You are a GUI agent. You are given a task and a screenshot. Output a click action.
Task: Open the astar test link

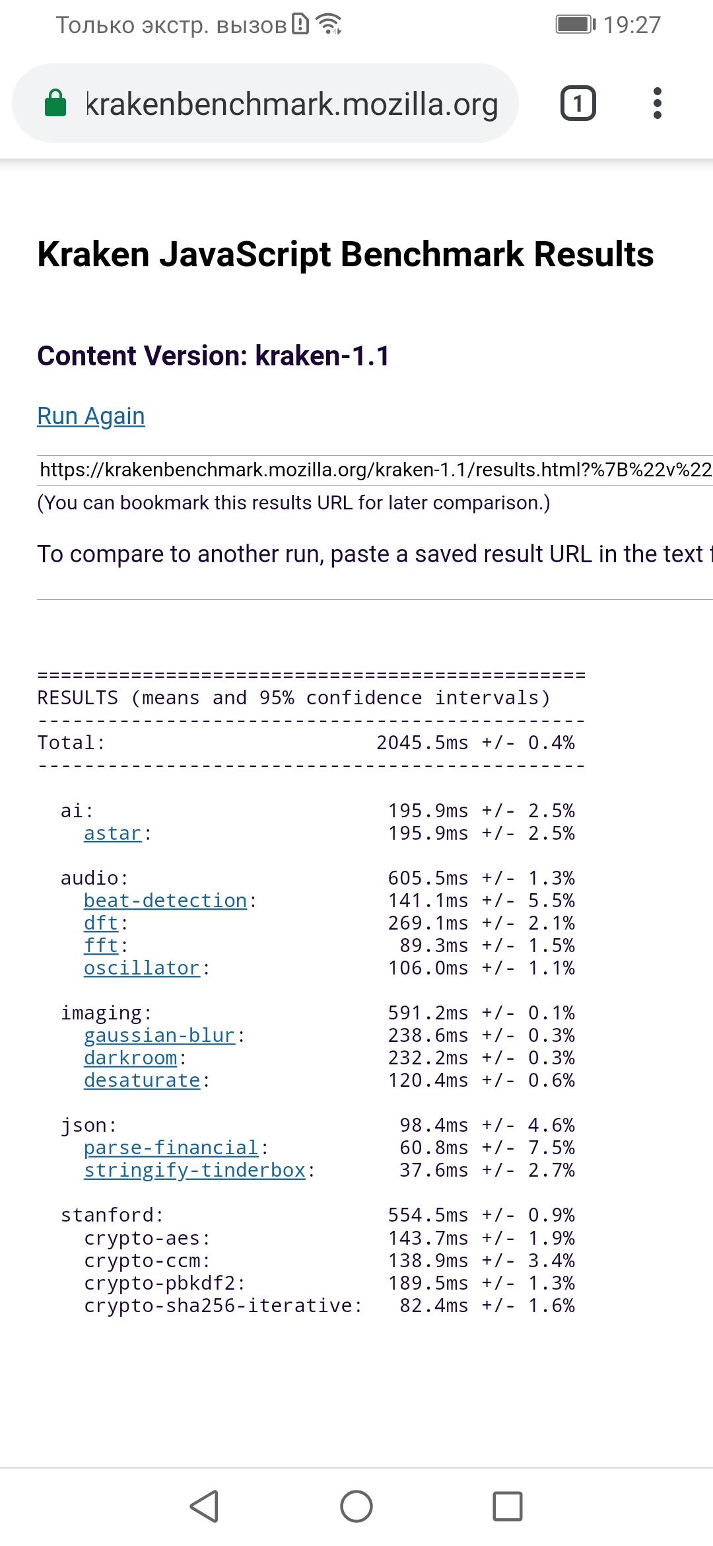[x=113, y=834]
